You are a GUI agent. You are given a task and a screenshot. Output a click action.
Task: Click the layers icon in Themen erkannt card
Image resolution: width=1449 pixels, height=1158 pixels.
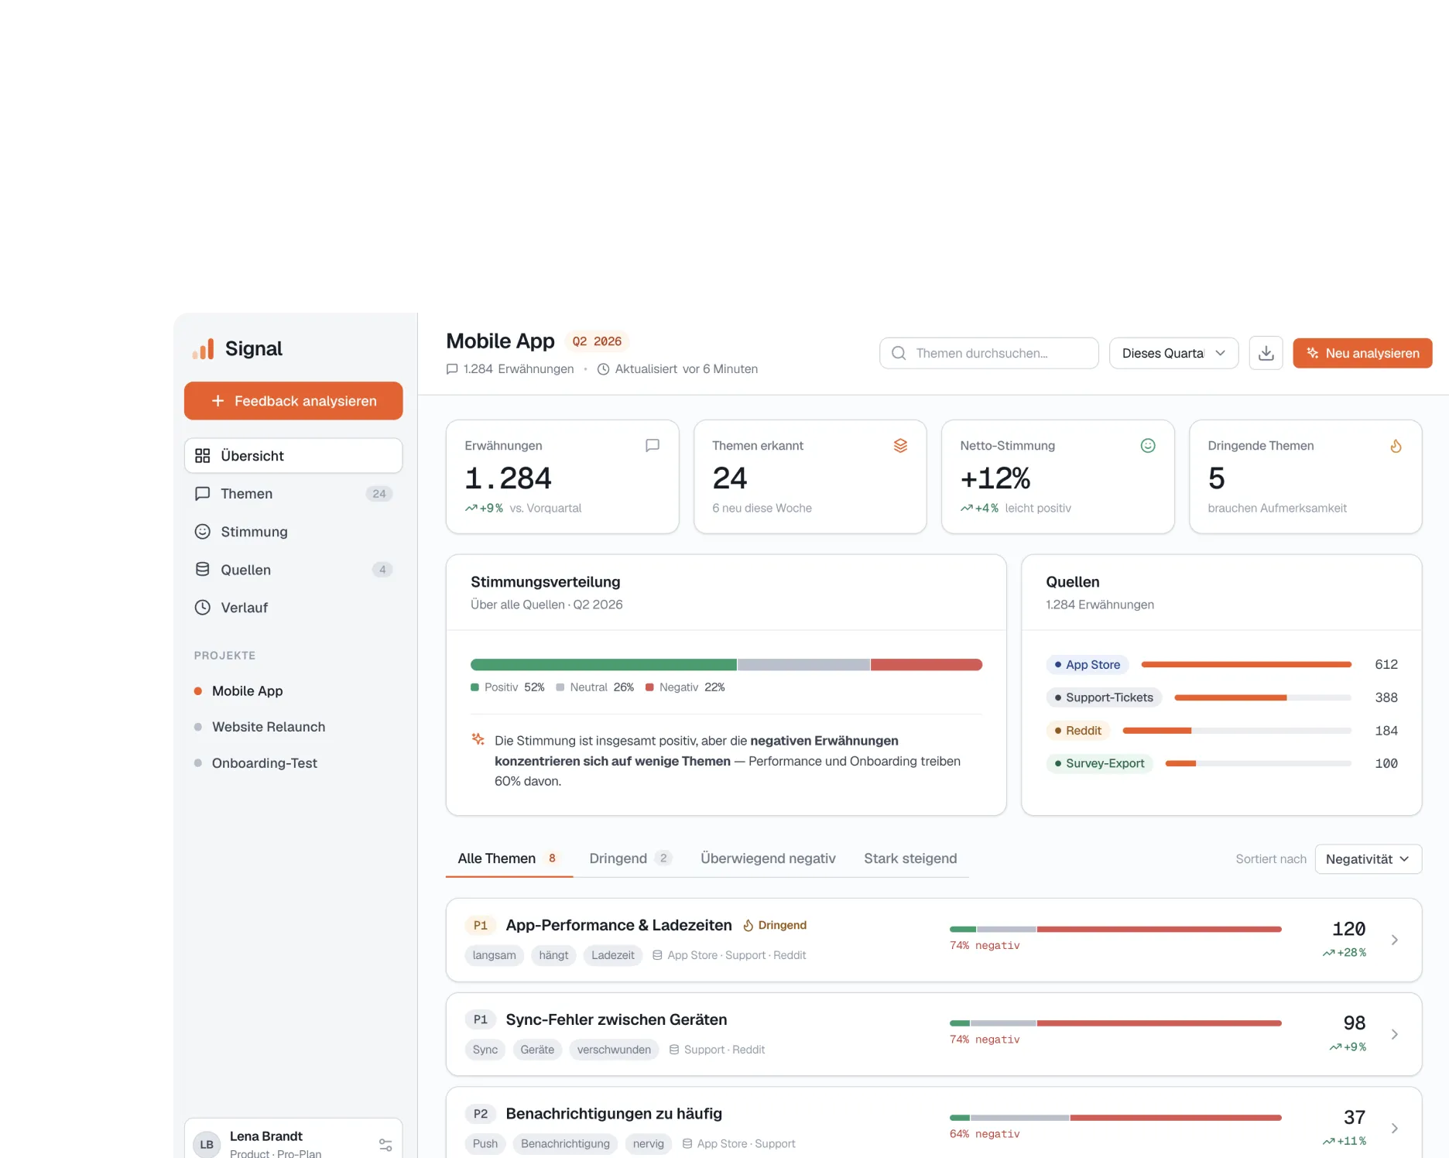click(x=900, y=446)
